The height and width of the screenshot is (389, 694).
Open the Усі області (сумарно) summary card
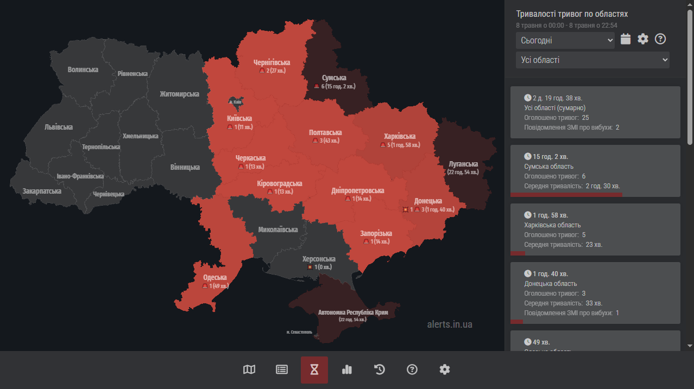tap(595, 112)
